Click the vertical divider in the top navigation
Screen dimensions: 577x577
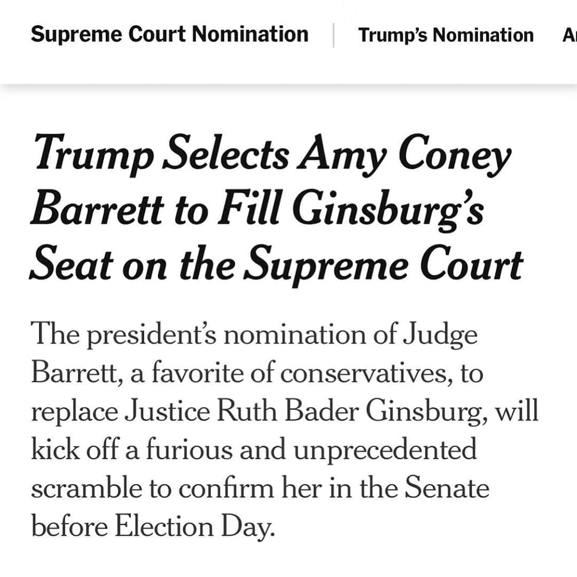point(333,35)
